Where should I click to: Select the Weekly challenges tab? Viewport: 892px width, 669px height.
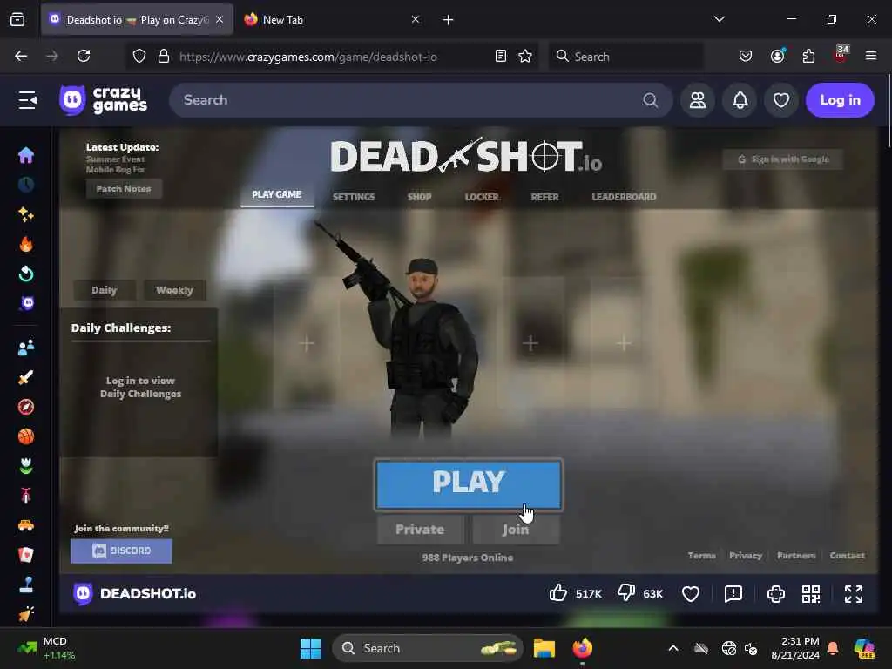pos(174,290)
